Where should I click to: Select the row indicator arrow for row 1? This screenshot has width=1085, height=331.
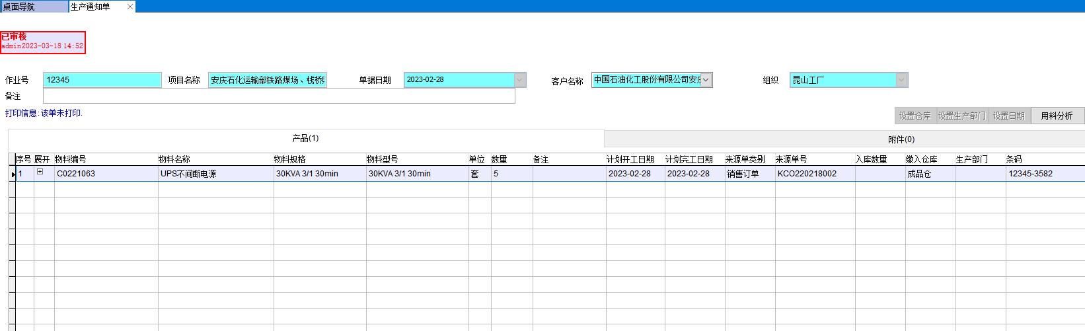[x=13, y=174]
